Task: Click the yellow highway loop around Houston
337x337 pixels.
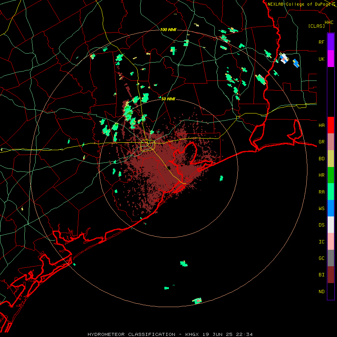Action: [148, 146]
